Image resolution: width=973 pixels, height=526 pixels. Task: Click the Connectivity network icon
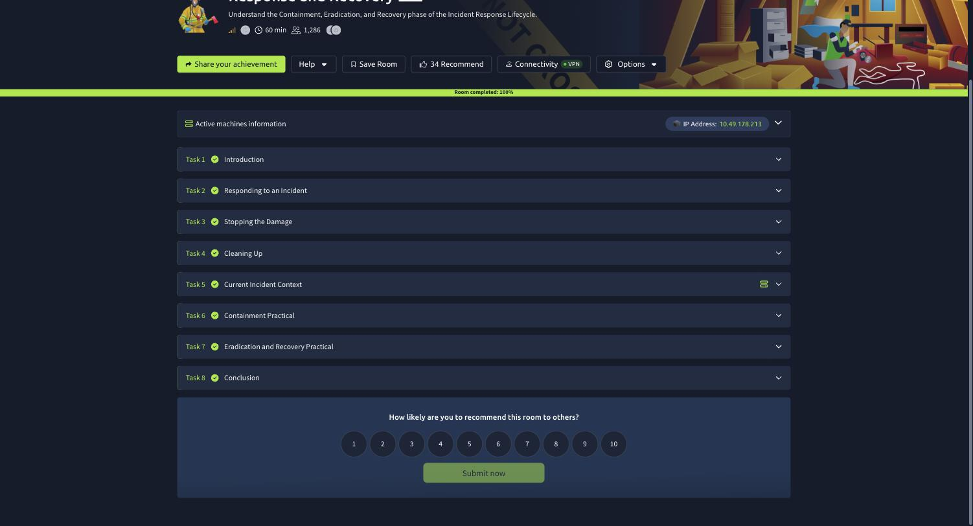[x=509, y=64]
